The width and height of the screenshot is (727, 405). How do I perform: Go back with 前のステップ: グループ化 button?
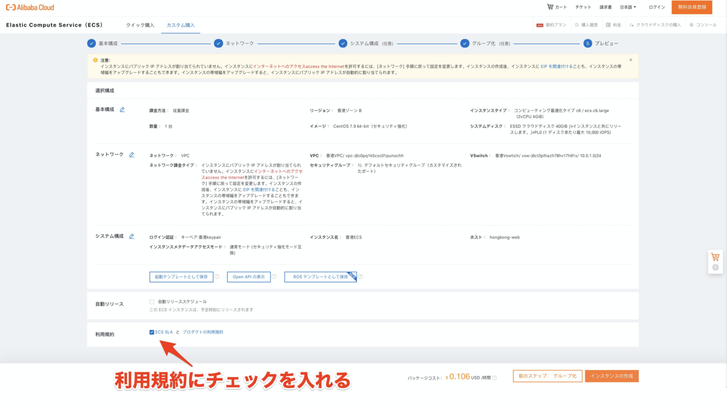pos(548,376)
